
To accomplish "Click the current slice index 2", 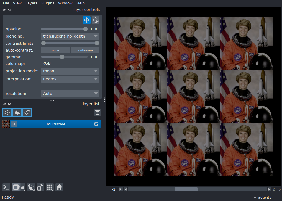I will click(x=273, y=189).
